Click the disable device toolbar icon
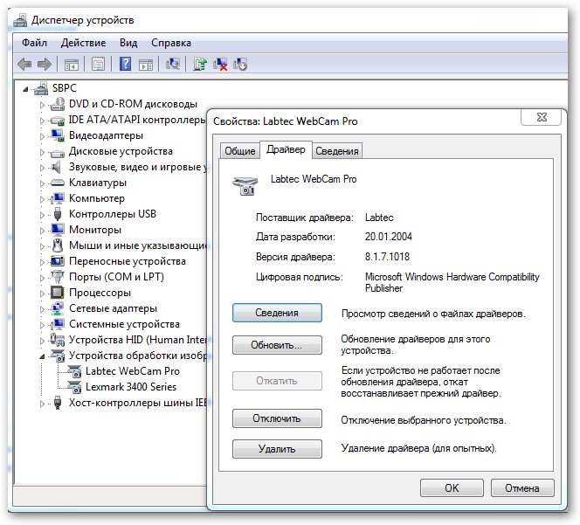 pyautogui.click(x=240, y=64)
